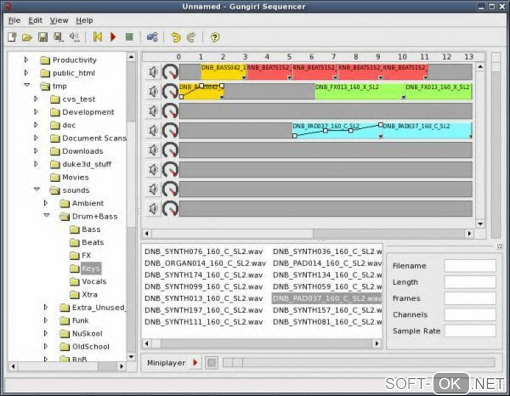Open help with the question mark icon
The image size is (510, 396).
click(x=214, y=37)
